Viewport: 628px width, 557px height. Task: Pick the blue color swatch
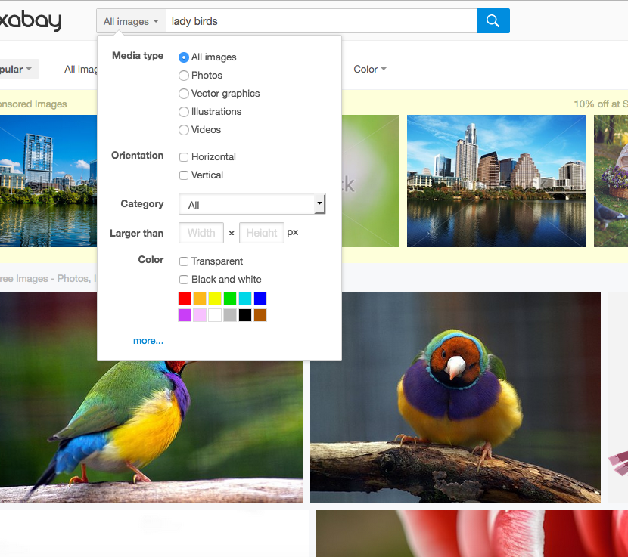click(x=260, y=299)
